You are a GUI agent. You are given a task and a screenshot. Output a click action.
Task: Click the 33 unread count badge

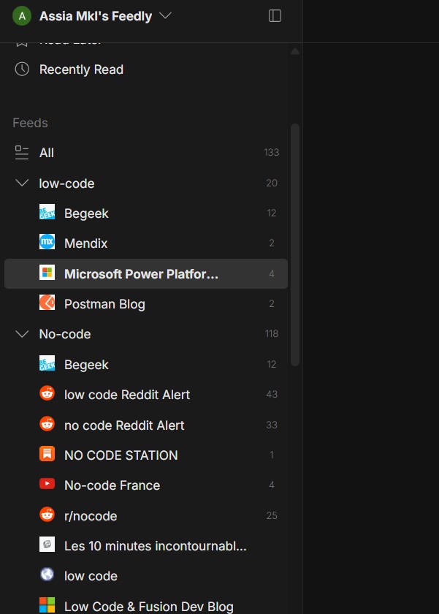click(272, 425)
